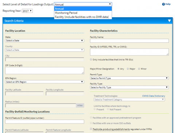Open the EPA Region dropdown
The image size is (175, 133).
44,82
